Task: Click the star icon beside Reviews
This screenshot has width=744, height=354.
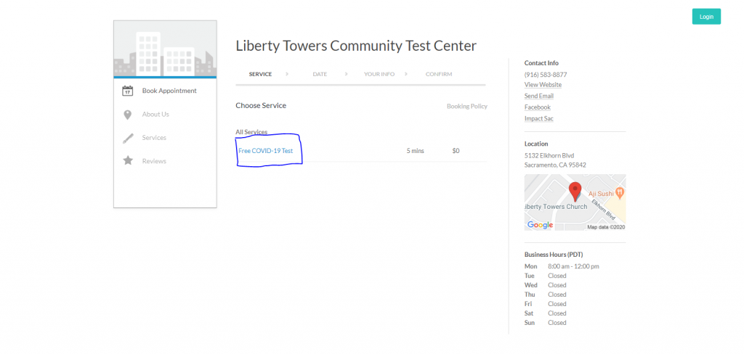Action: (128, 161)
